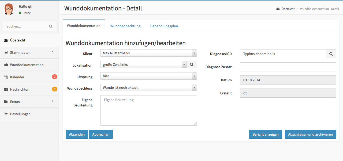
Task: Click the search icon next to Diagnose/ICD
Action: coord(331,54)
